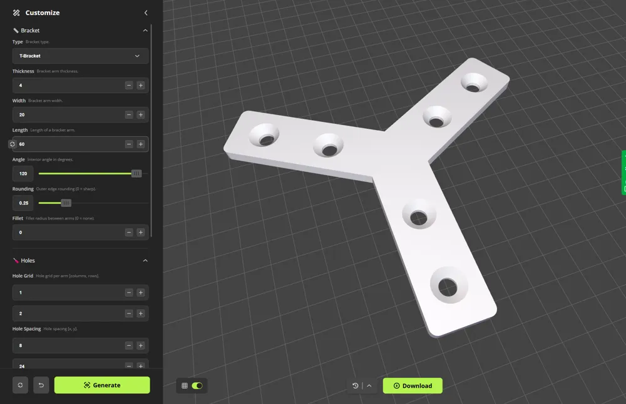The width and height of the screenshot is (626, 404).
Task: Click the undo arrow icon
Action: (x=41, y=385)
